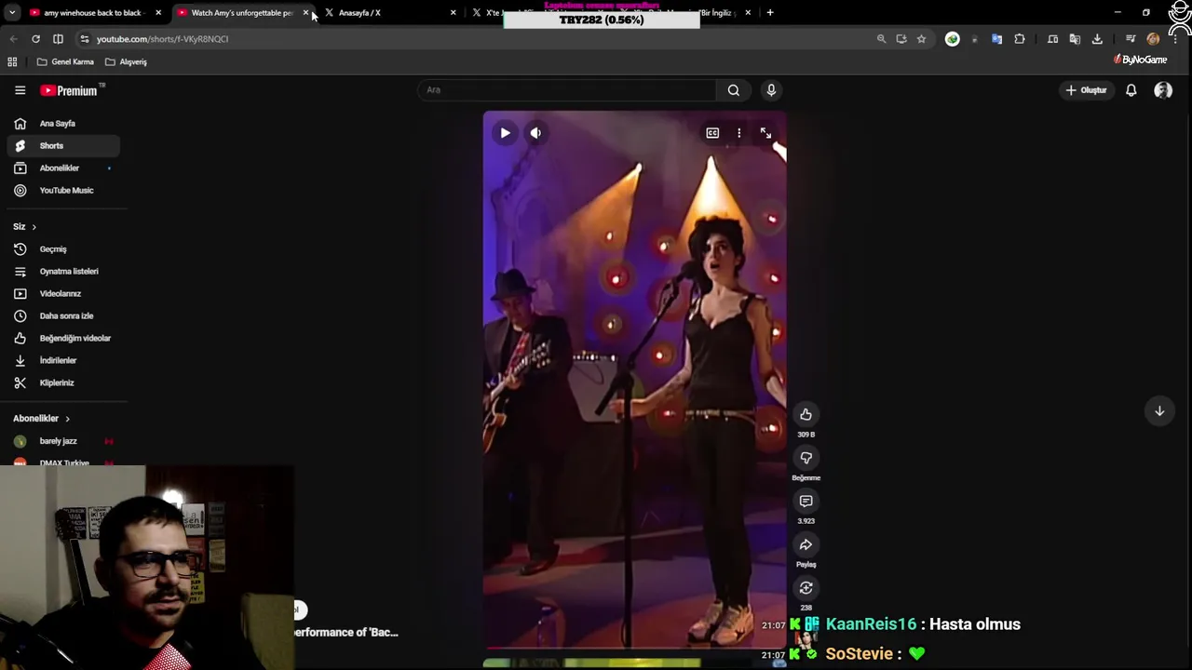Click the search magnifier button
1192x670 pixels.
pos(734,90)
